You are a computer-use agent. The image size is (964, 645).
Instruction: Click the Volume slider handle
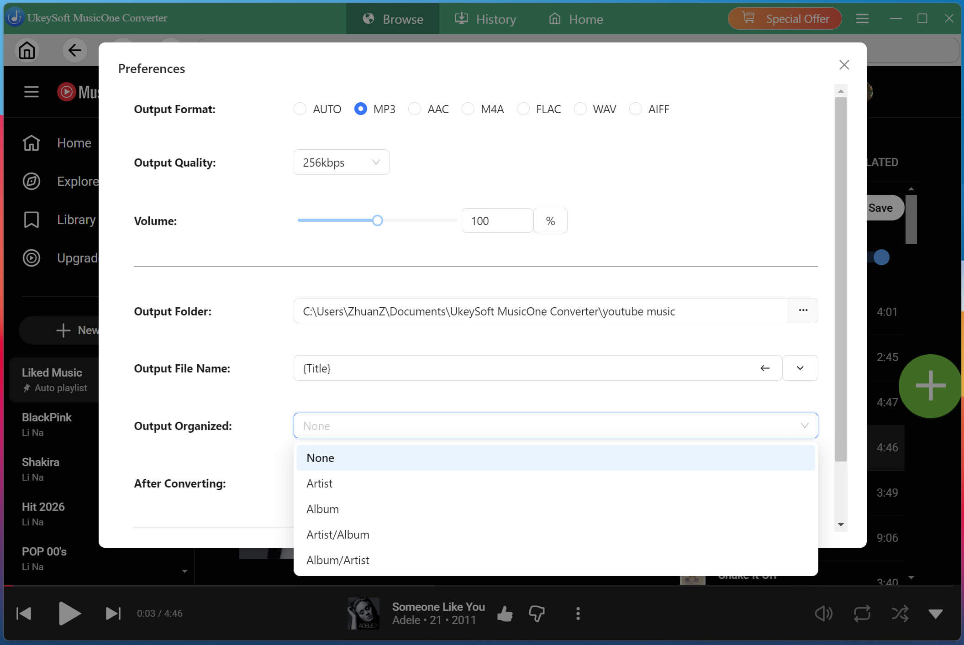pos(377,220)
